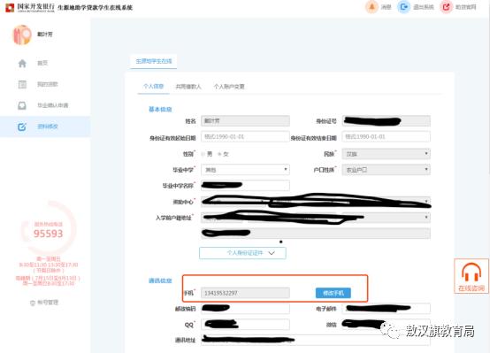Click the 退出系统 text link

pos(424,7)
